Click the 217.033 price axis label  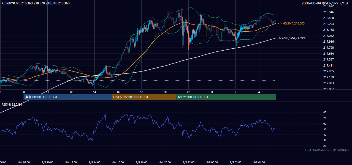(328, 83)
